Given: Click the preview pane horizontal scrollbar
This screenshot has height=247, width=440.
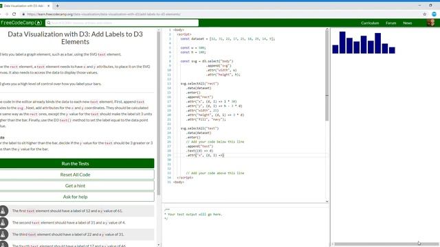Looking at the screenshot, I should [386, 244].
